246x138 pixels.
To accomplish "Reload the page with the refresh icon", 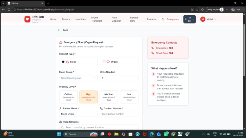I will (9, 9).
